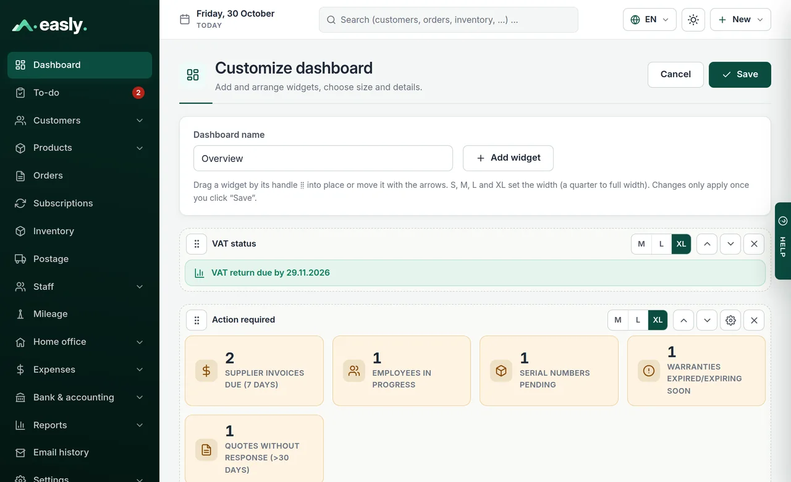The width and height of the screenshot is (791, 482).
Task: Open Action required widget settings gear
Action: click(730, 320)
